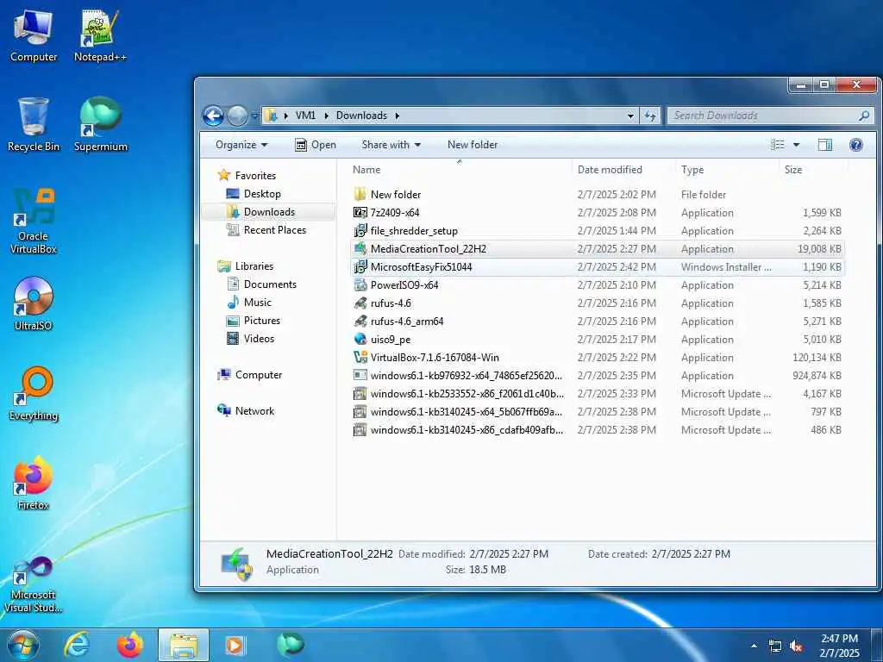Click the taskbar clock showing 2:47 PM
This screenshot has height=662, width=883.
[x=840, y=646]
